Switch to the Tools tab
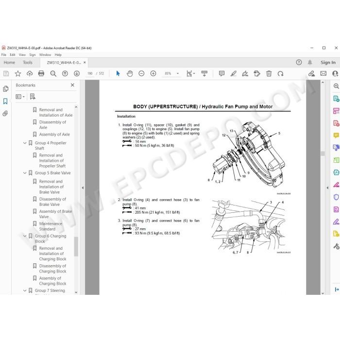This screenshot has width=340, height=340. pos(28,63)
